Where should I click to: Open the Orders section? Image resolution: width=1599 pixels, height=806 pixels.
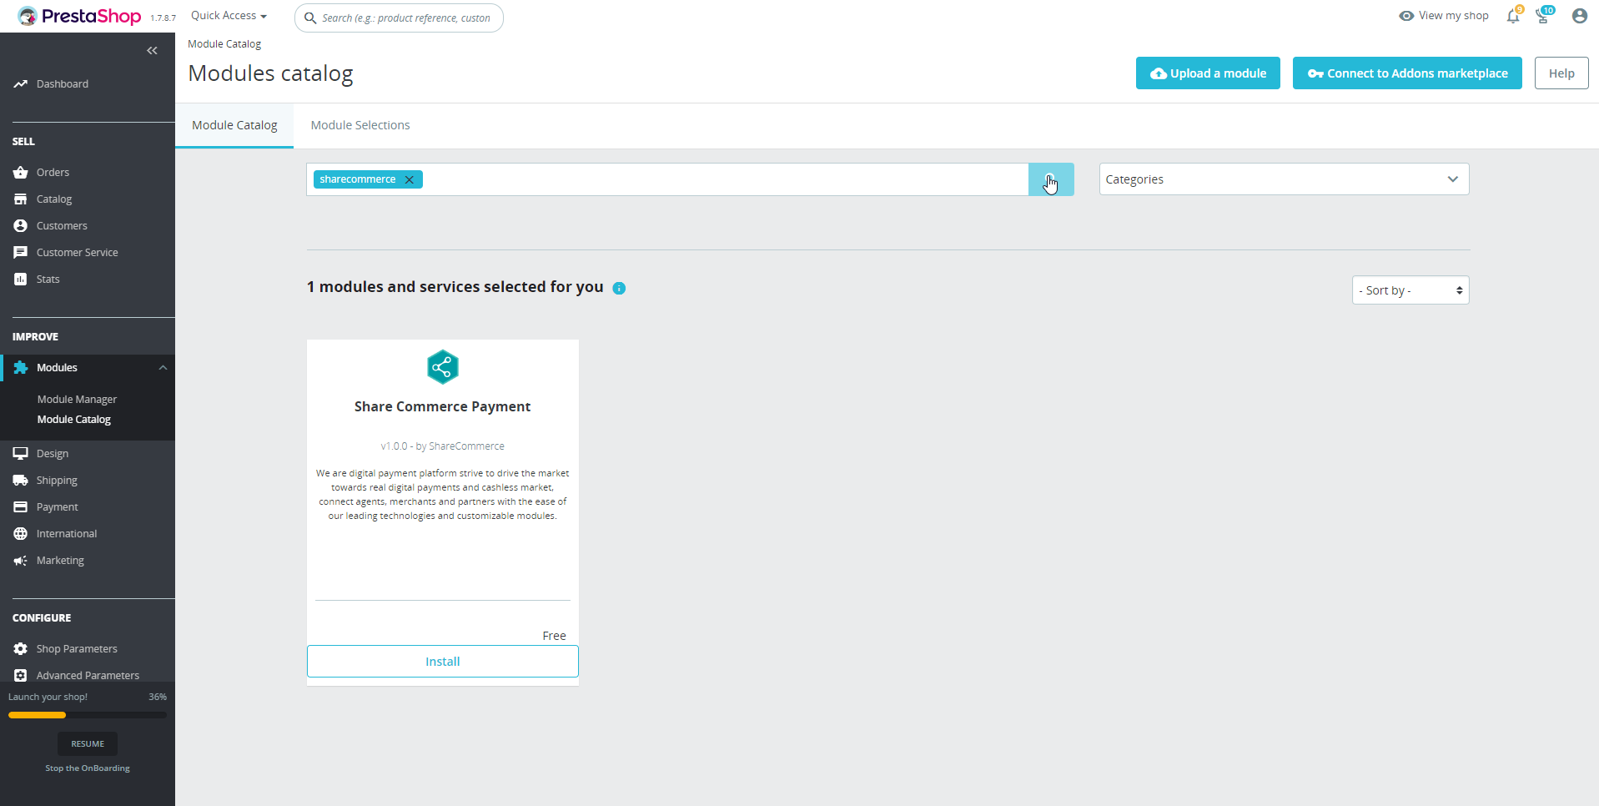pyautogui.click(x=53, y=172)
